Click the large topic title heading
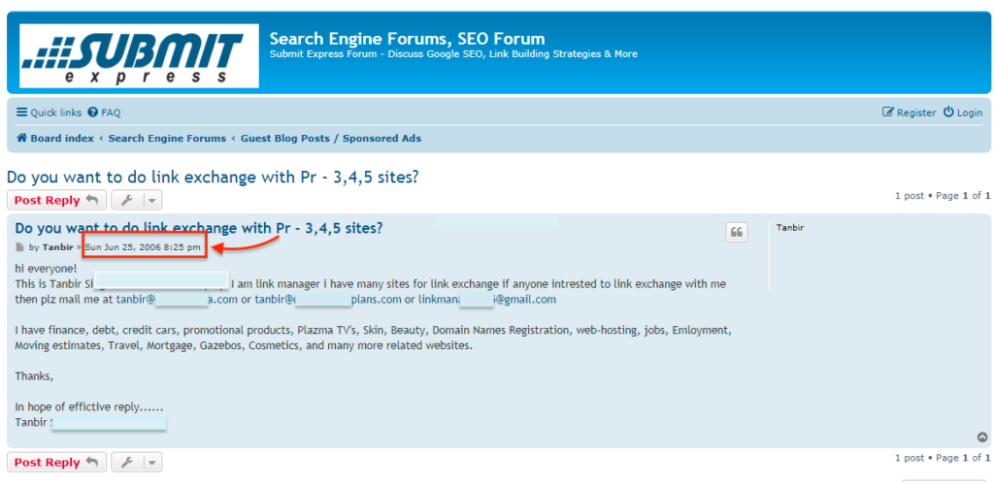The image size is (994, 485). [x=213, y=178]
